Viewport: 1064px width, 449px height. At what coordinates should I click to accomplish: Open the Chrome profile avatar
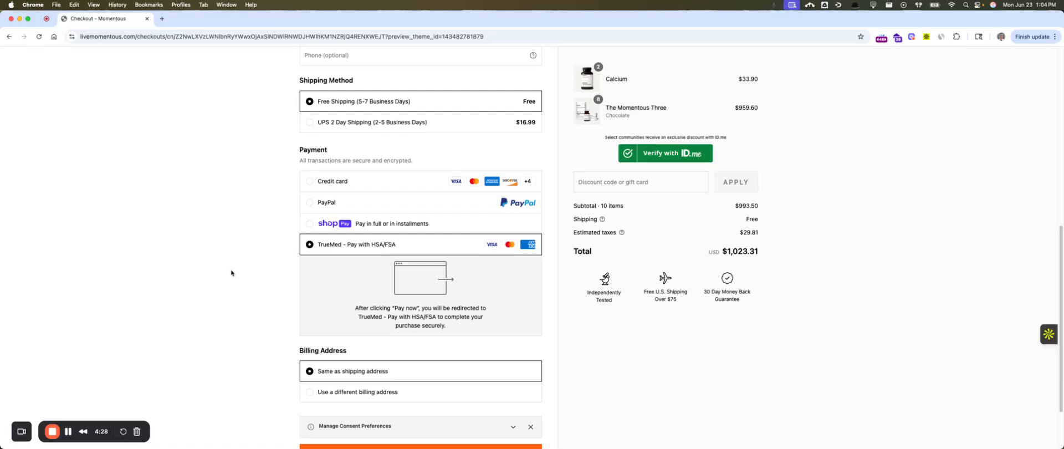tap(1001, 37)
